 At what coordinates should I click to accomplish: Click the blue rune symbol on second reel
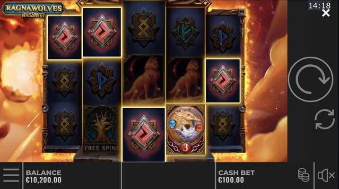pos(102,81)
